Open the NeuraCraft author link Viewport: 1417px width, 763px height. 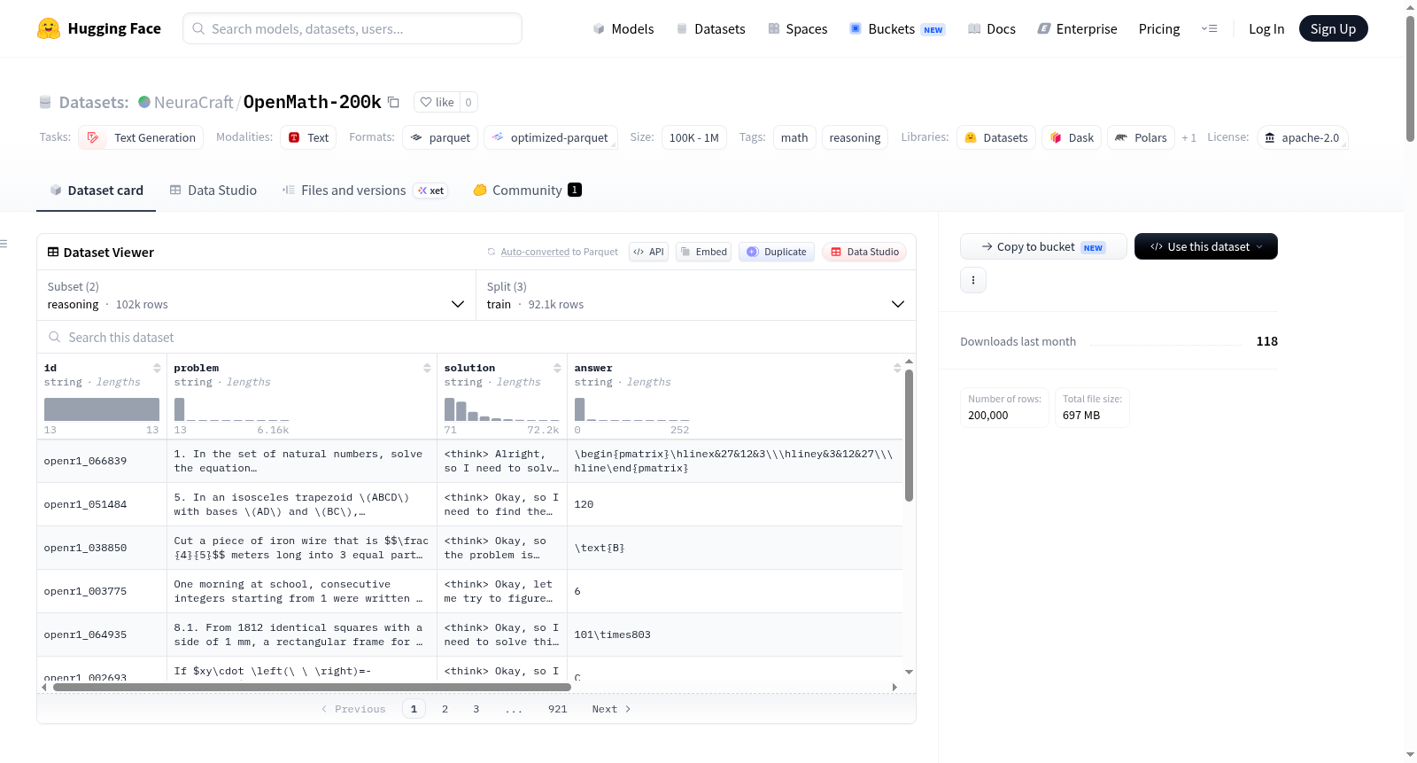point(194,102)
